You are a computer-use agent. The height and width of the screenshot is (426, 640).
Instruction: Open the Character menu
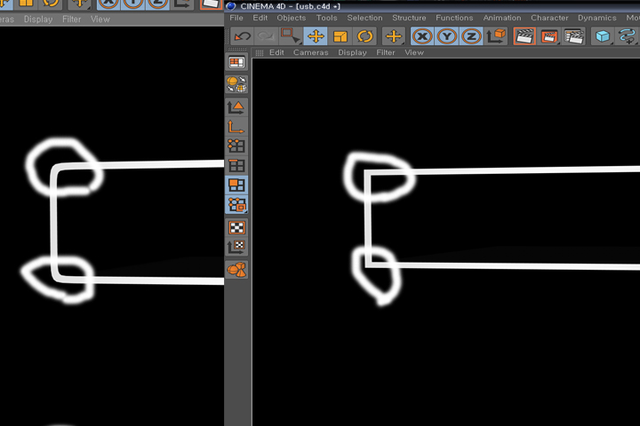[x=549, y=18]
